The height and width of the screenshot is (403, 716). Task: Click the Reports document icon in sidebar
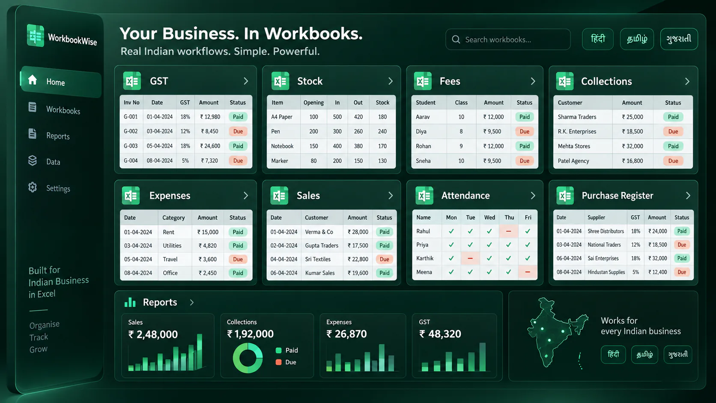click(x=33, y=134)
